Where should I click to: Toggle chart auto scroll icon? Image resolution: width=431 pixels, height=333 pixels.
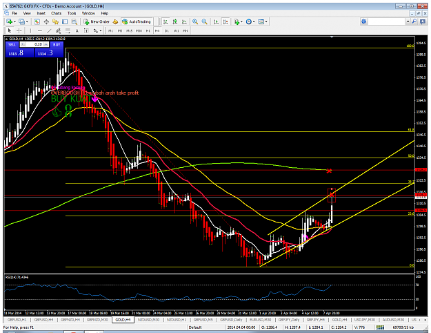(217, 21)
